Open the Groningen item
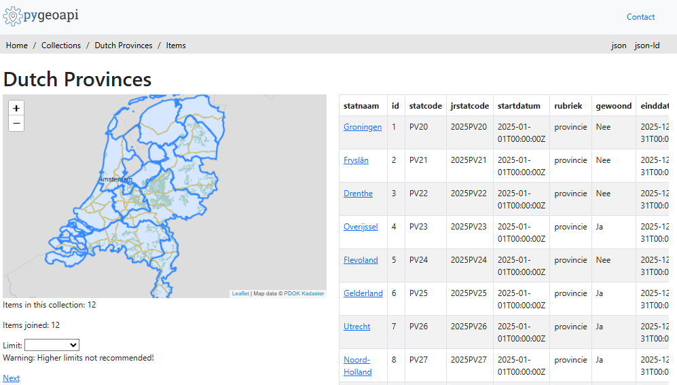Screen dimensions: 677x385 point(363,127)
